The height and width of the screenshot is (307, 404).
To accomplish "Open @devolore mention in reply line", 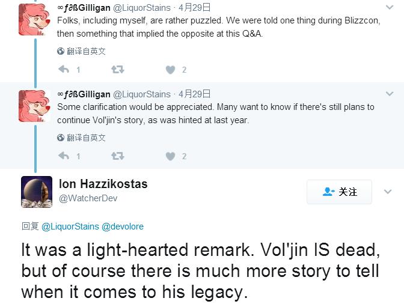I will 123,226.
